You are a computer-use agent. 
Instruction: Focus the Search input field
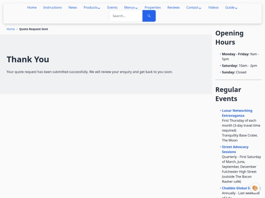126,16
